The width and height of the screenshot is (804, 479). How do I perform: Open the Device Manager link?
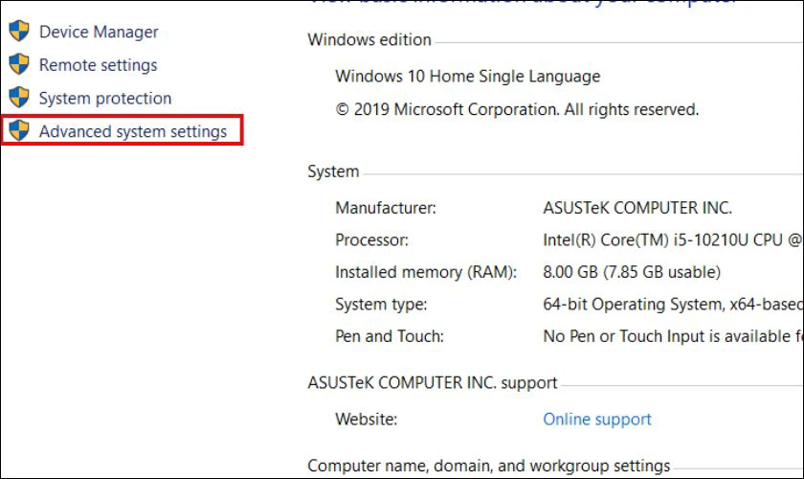pyautogui.click(x=99, y=32)
